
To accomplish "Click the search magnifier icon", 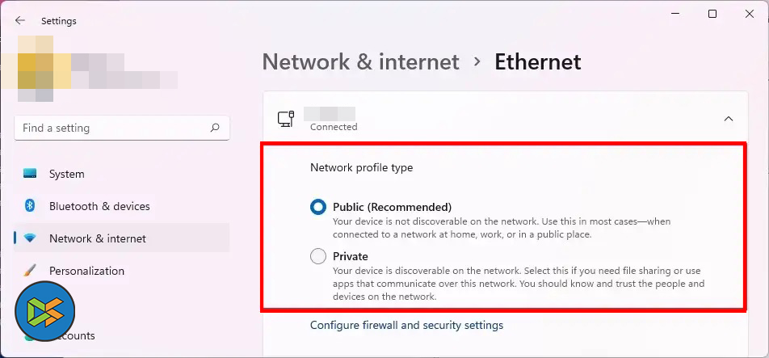I will click(215, 128).
